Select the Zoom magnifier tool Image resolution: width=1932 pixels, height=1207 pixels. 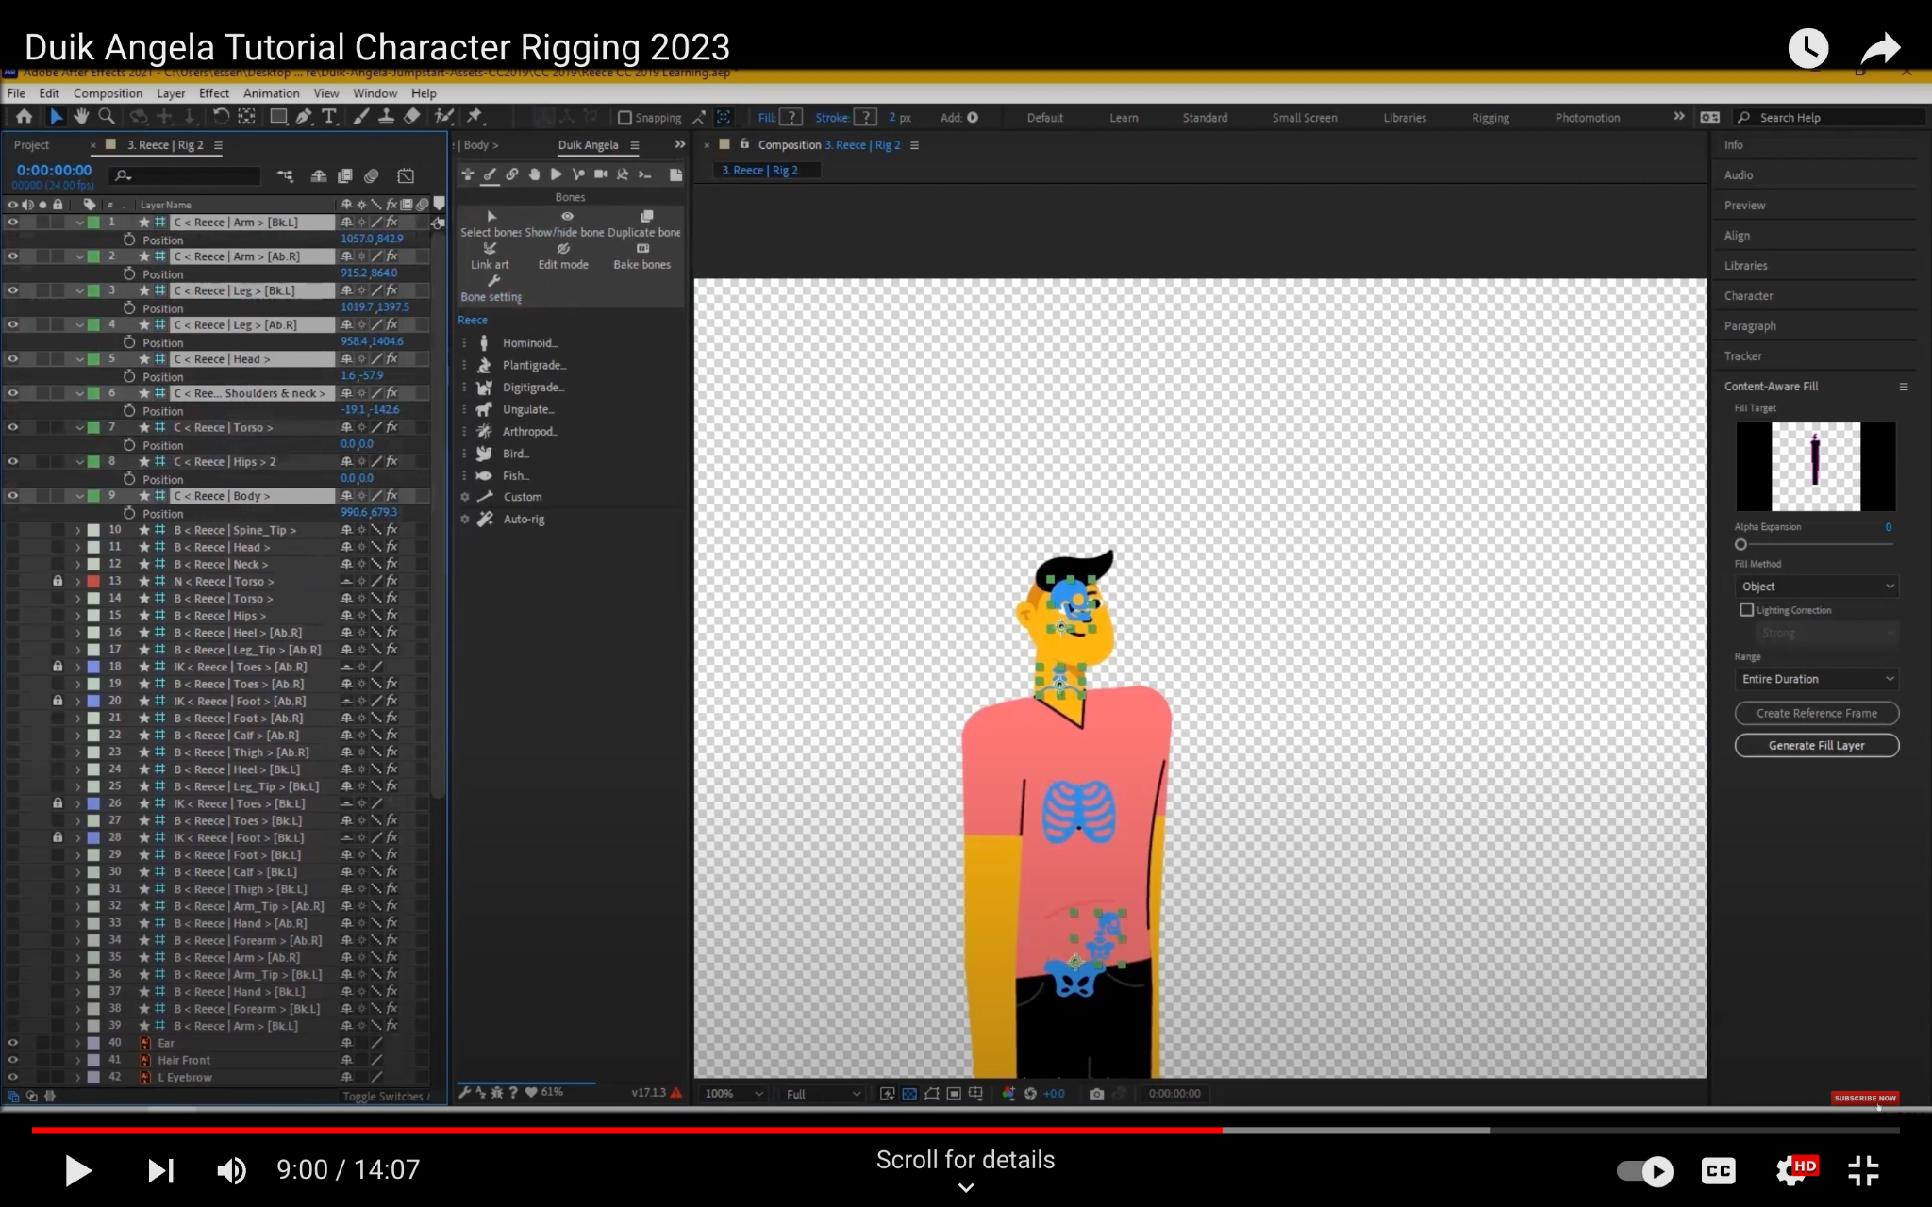point(107,116)
